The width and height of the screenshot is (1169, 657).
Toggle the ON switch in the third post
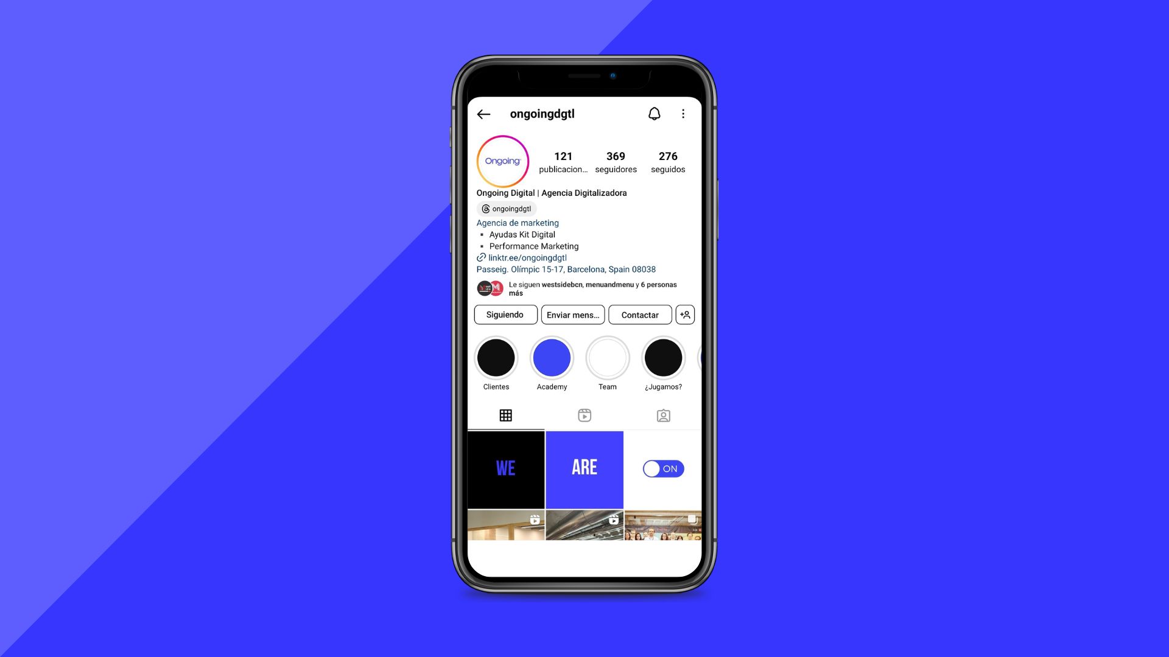tap(662, 468)
